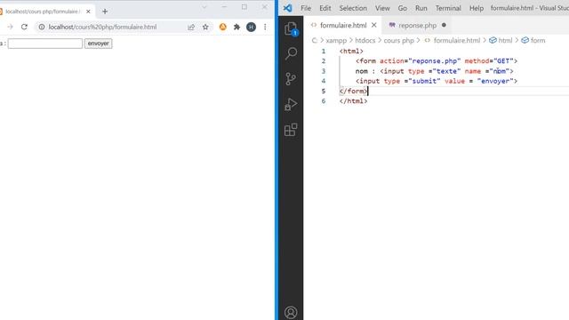
Task: Click the "texte" type value on line 3
Action: [x=446, y=71]
